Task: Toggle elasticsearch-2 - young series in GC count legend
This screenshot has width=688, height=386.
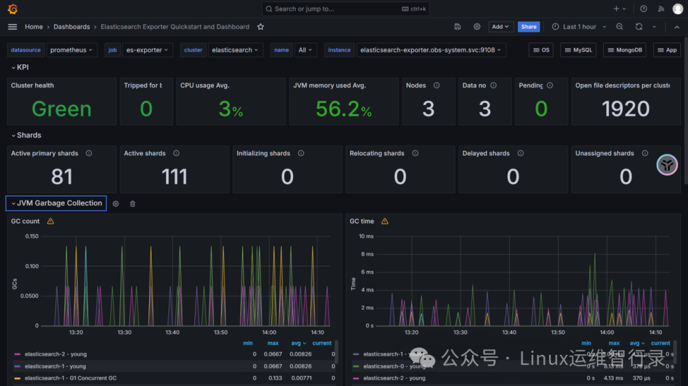Action: [x=55, y=354]
